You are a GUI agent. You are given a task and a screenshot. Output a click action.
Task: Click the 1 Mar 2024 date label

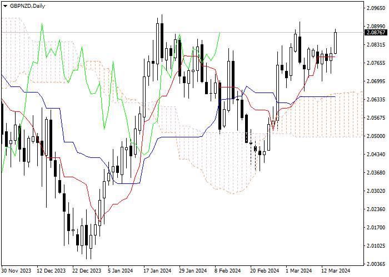point(299,270)
